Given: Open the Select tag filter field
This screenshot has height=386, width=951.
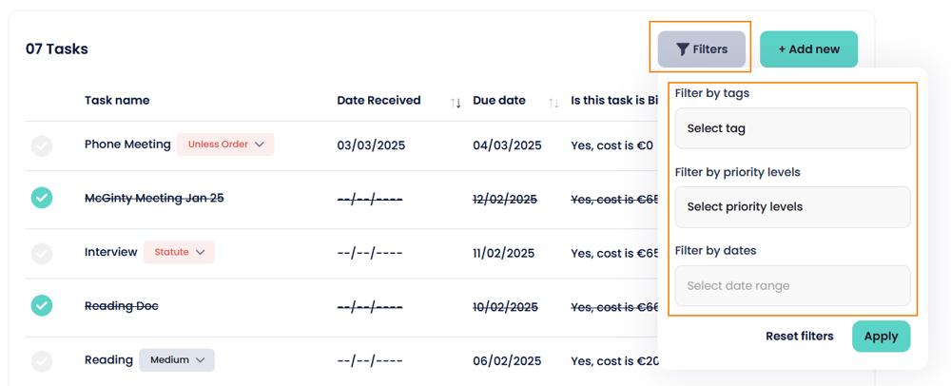Looking at the screenshot, I should [x=792, y=128].
